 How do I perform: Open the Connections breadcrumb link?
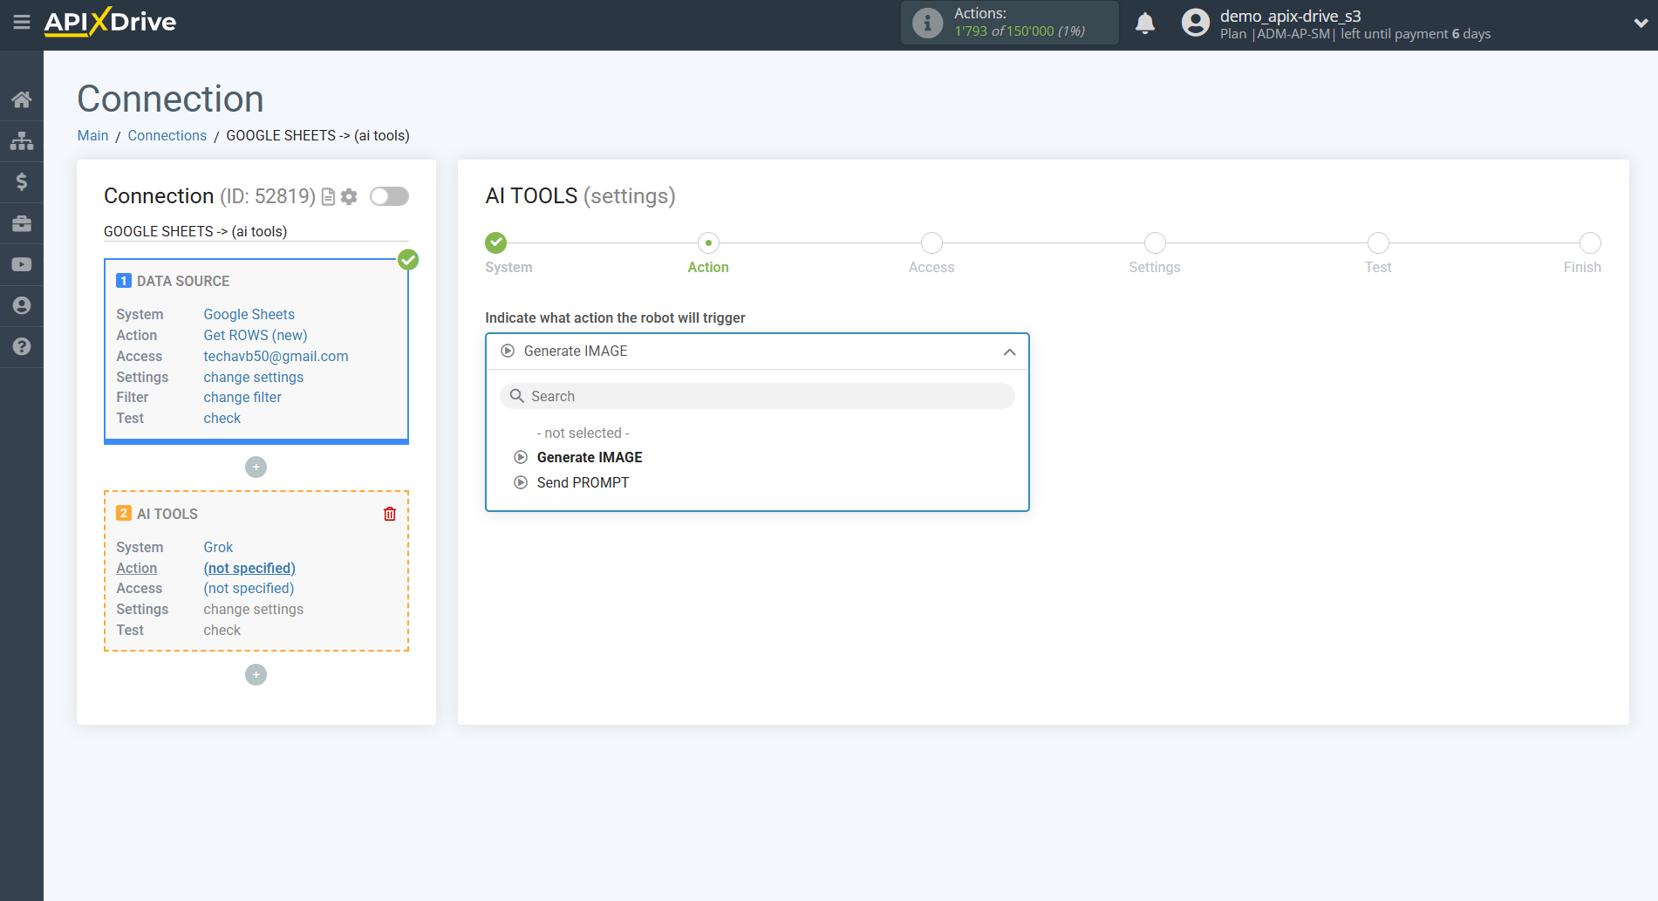tap(167, 135)
